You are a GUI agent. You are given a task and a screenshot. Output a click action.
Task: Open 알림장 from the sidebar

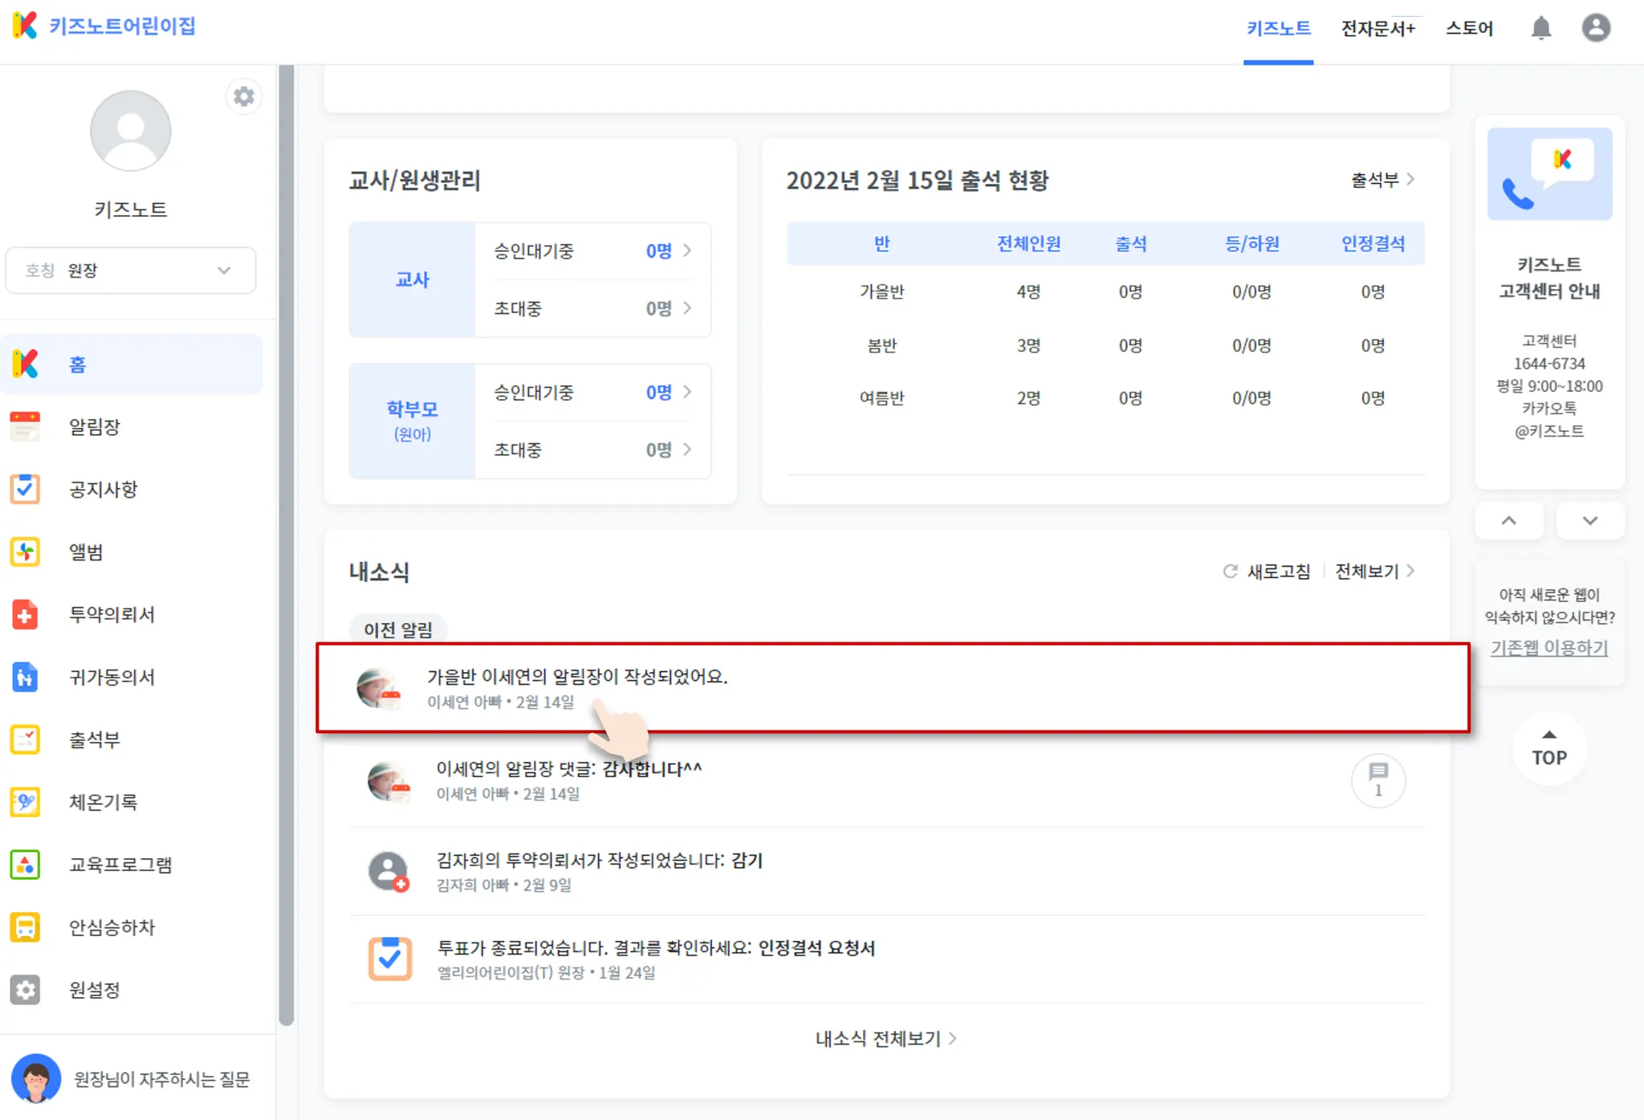tap(94, 427)
